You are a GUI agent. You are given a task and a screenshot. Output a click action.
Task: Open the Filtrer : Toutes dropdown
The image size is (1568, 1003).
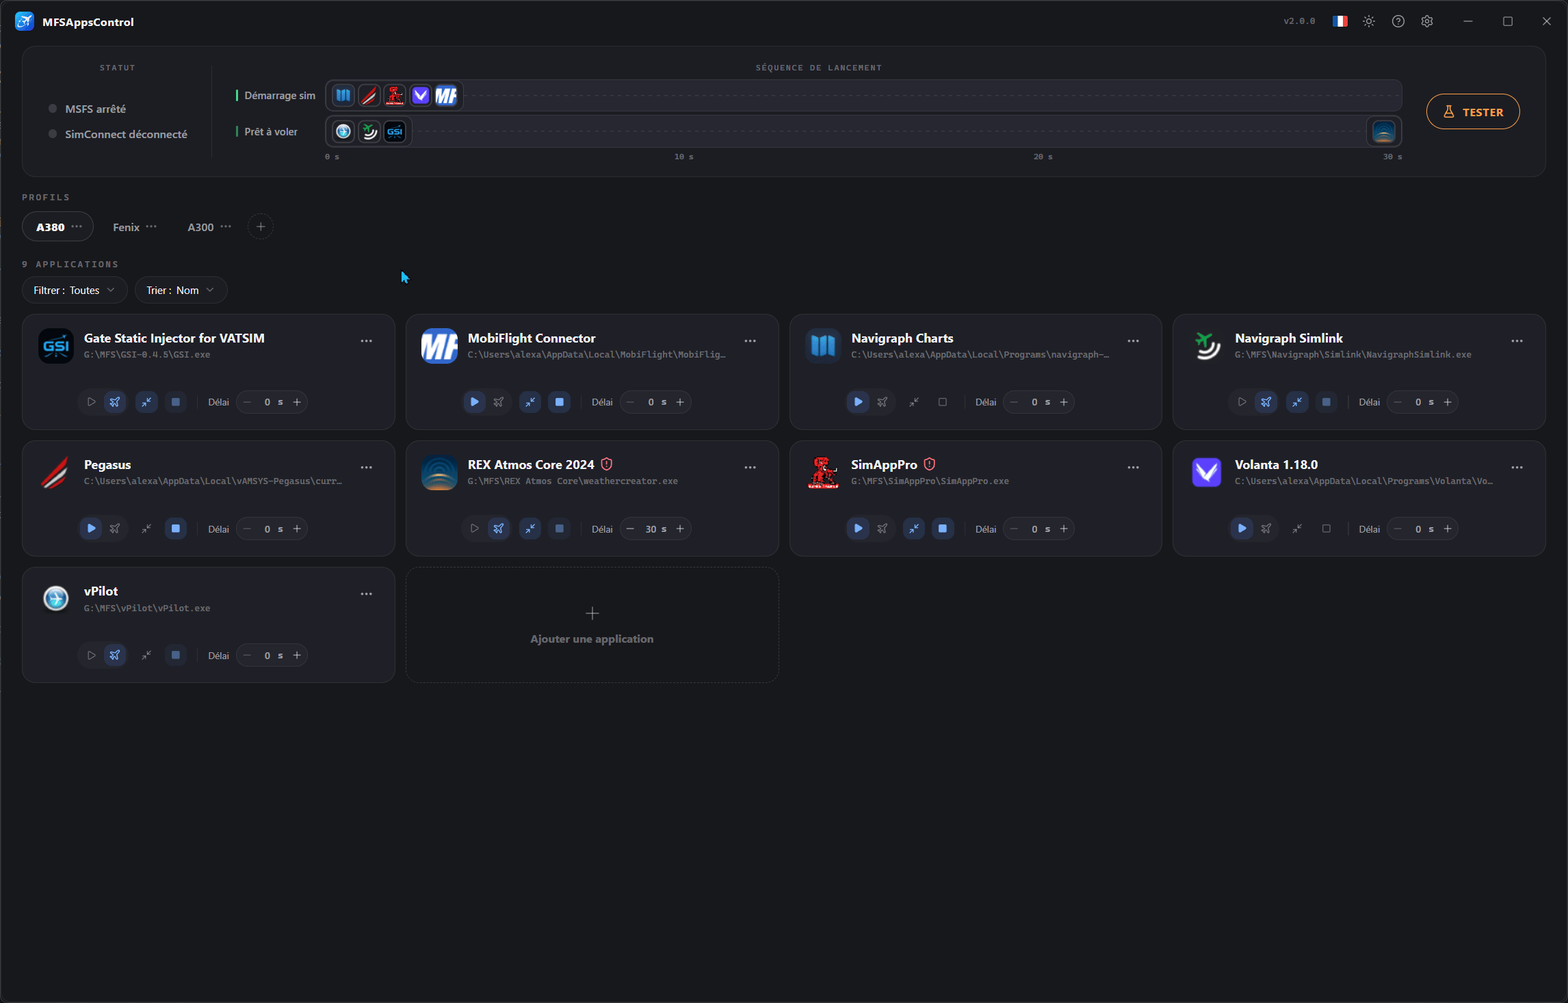coord(75,291)
